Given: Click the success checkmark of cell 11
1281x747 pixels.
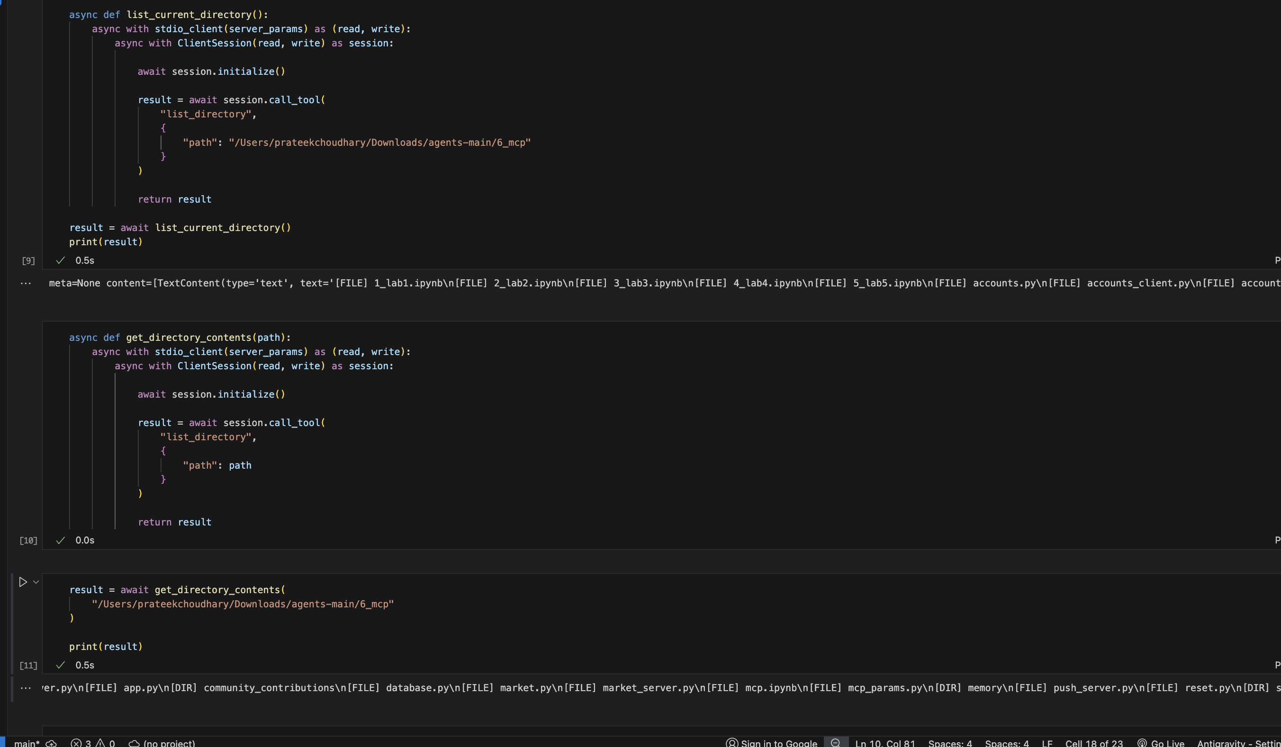Looking at the screenshot, I should pos(61,665).
